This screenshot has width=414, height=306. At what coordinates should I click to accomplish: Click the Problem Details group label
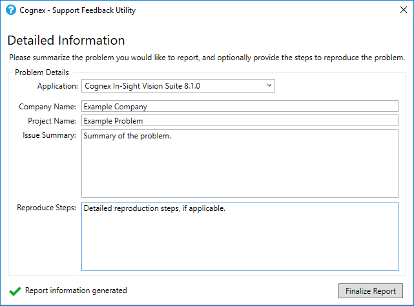click(x=42, y=72)
